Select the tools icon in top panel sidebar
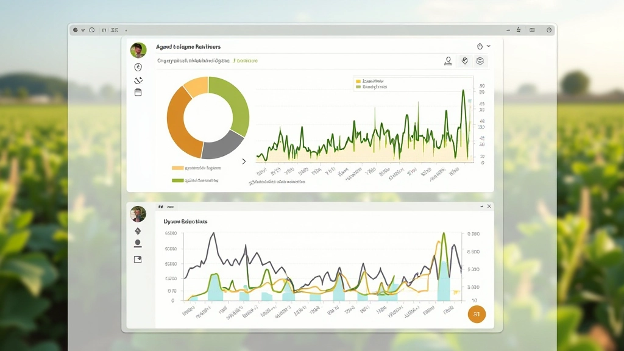This screenshot has height=351, width=624. pyautogui.click(x=138, y=80)
